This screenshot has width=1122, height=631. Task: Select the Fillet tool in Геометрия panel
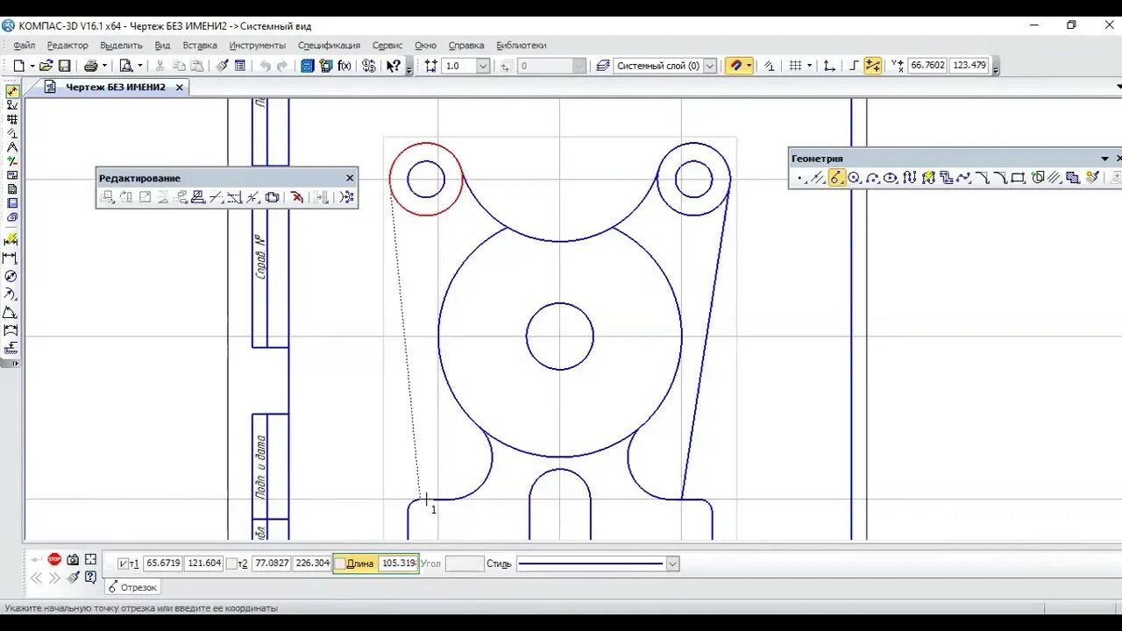[x=1000, y=178]
